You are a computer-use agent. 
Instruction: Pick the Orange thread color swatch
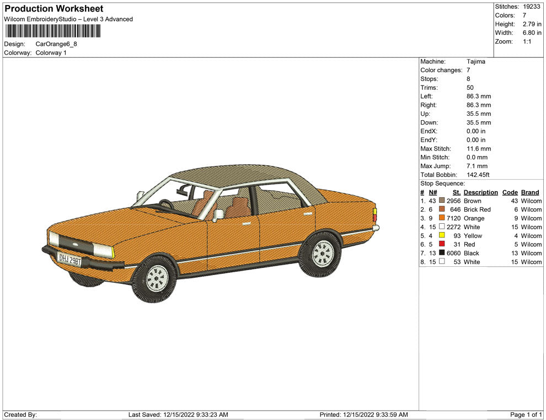tap(442, 219)
